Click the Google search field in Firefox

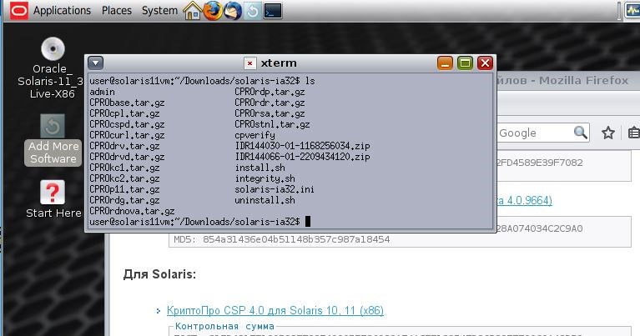[534, 133]
